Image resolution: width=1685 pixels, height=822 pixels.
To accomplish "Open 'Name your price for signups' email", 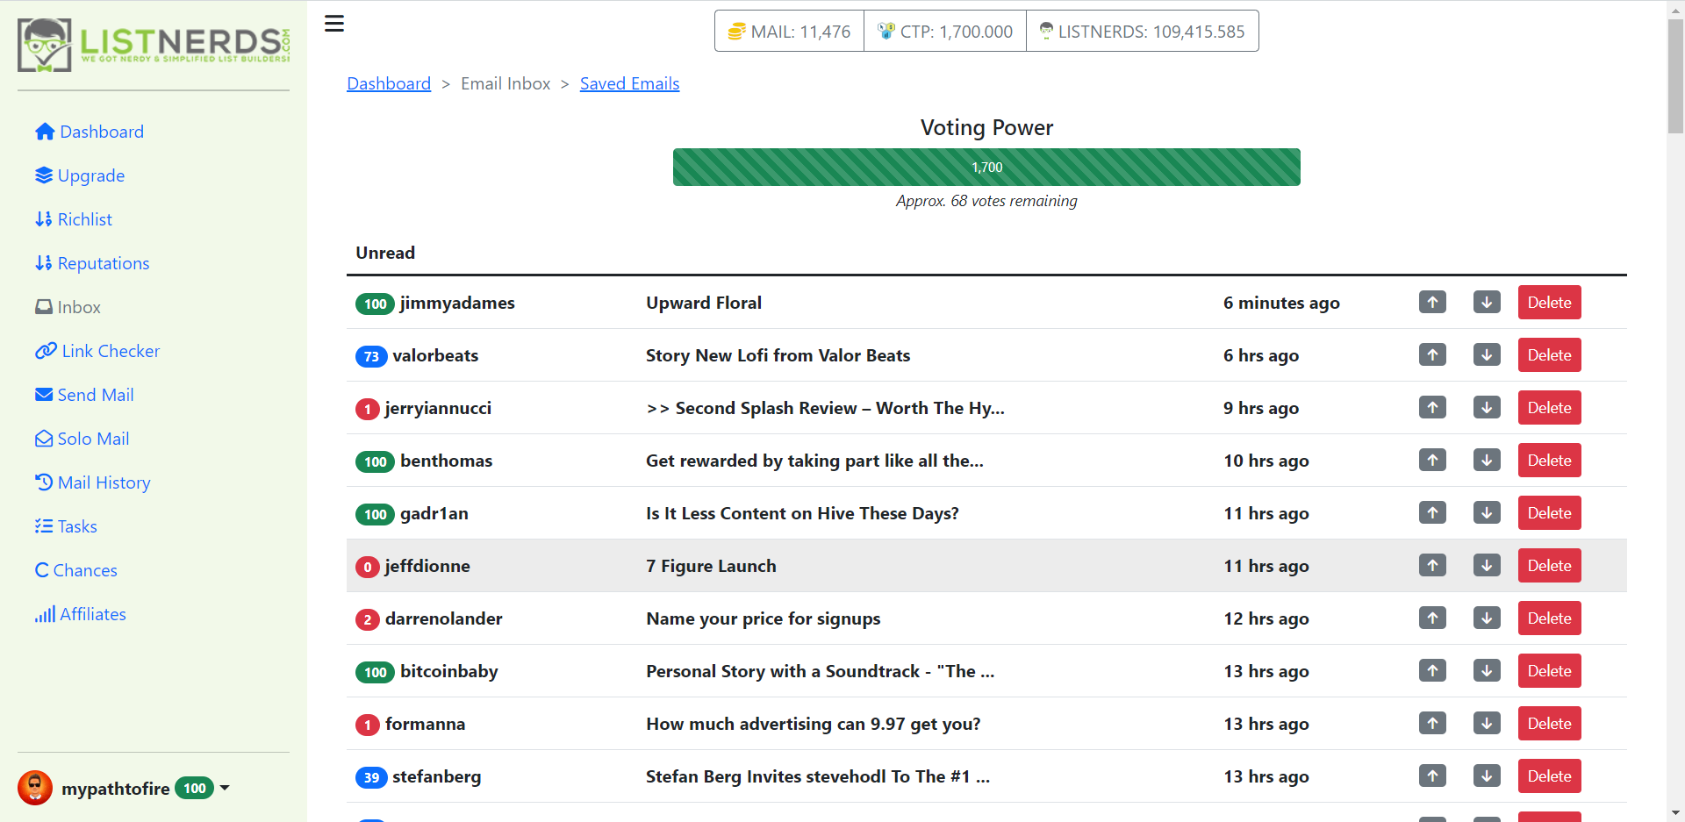I will [x=764, y=618].
